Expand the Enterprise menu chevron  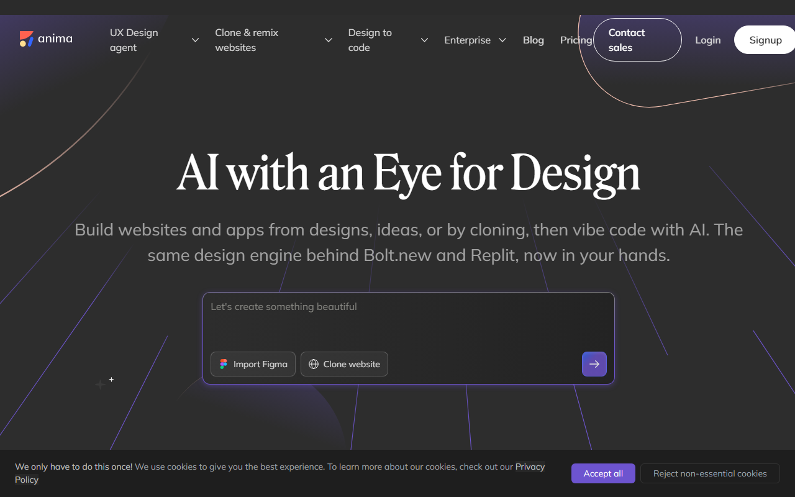point(502,40)
